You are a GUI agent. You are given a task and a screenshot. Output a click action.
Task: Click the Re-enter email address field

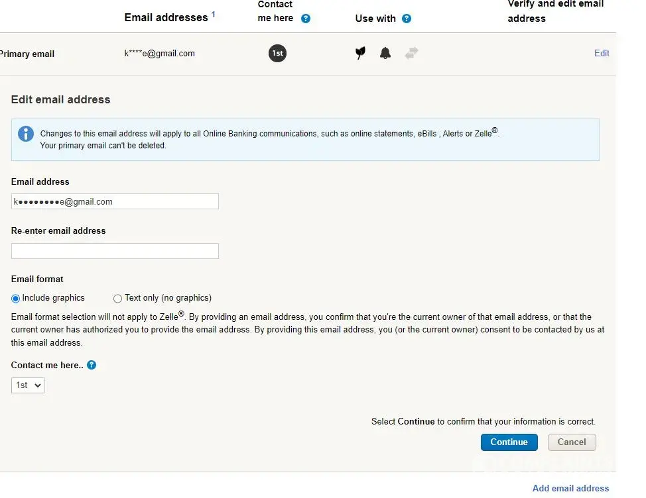[115, 251]
